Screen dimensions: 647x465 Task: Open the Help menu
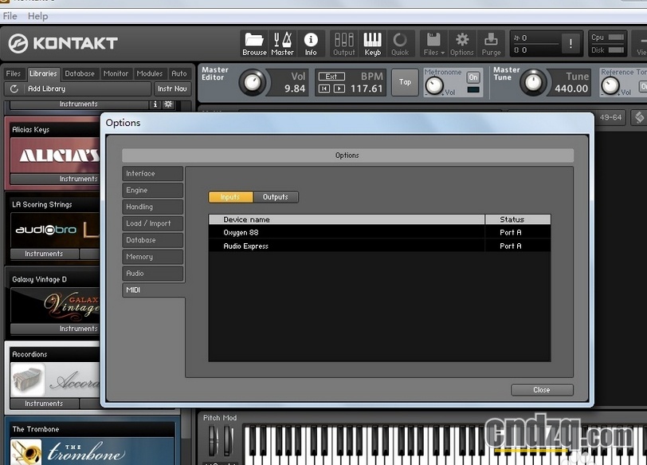pyautogui.click(x=37, y=16)
